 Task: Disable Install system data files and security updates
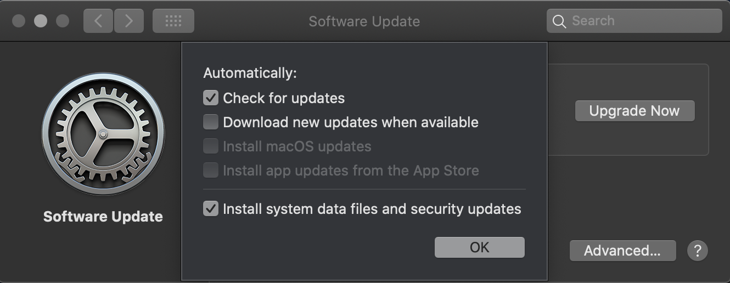coord(211,208)
